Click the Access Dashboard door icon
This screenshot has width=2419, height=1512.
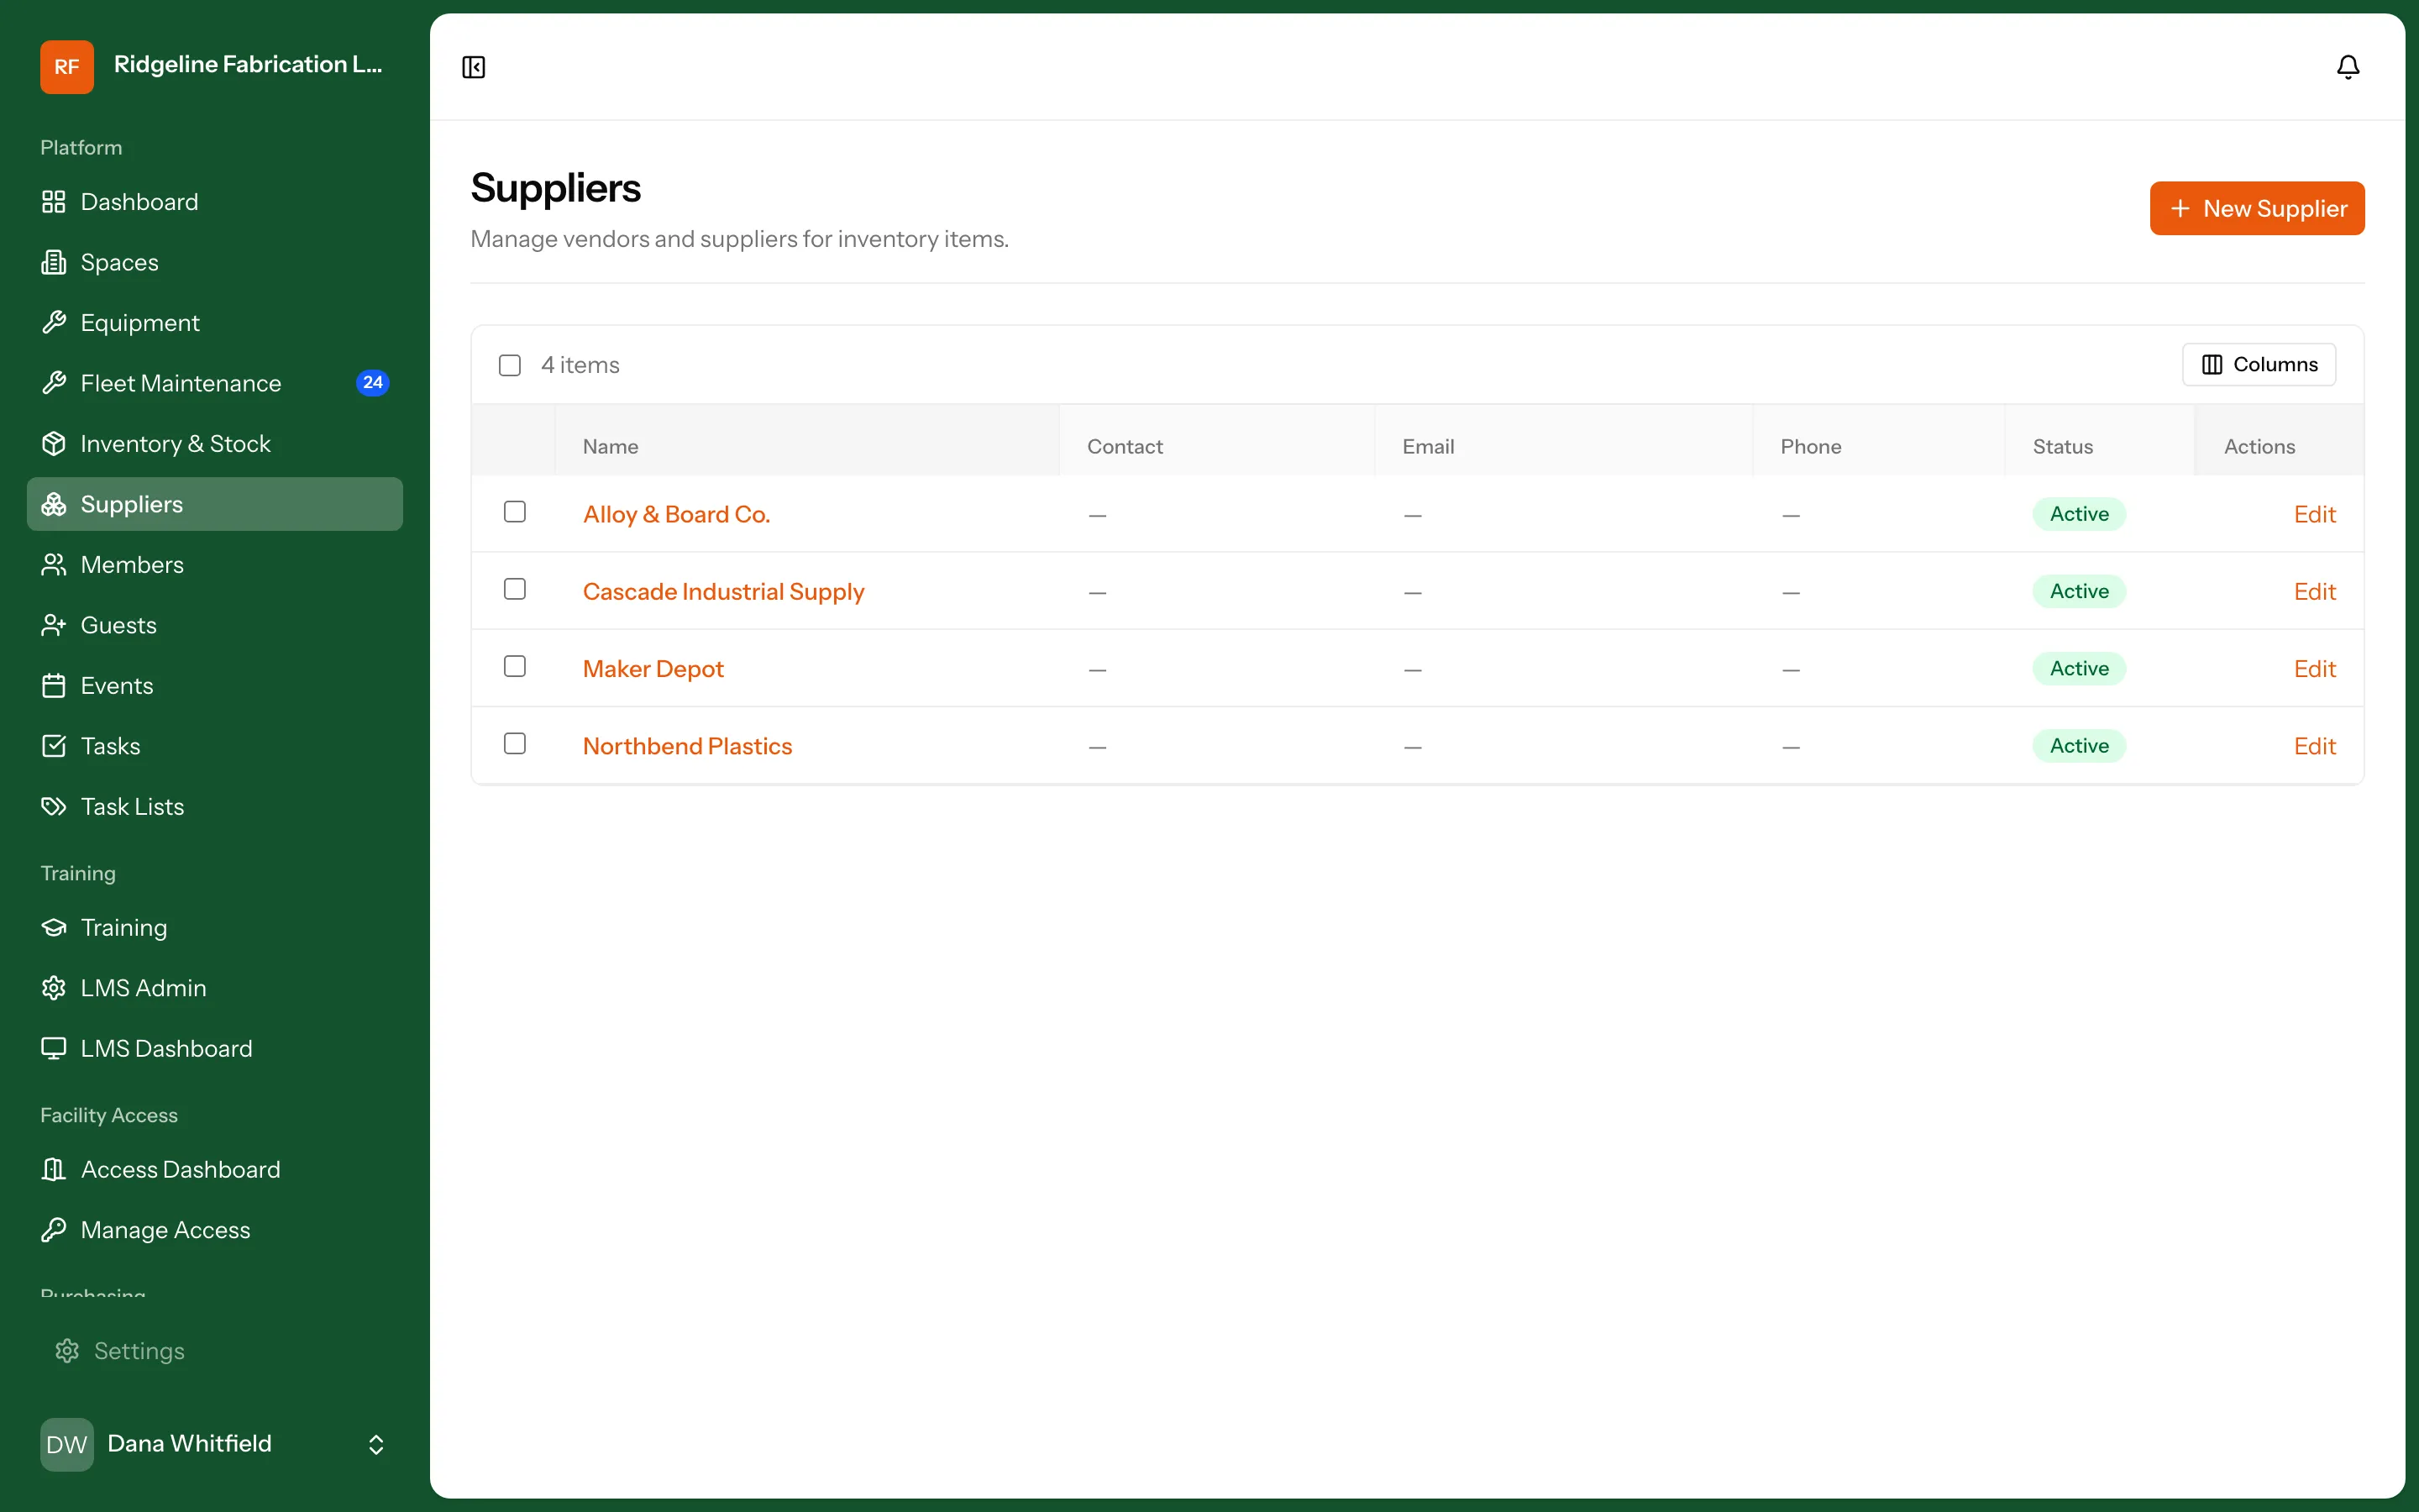point(54,1170)
